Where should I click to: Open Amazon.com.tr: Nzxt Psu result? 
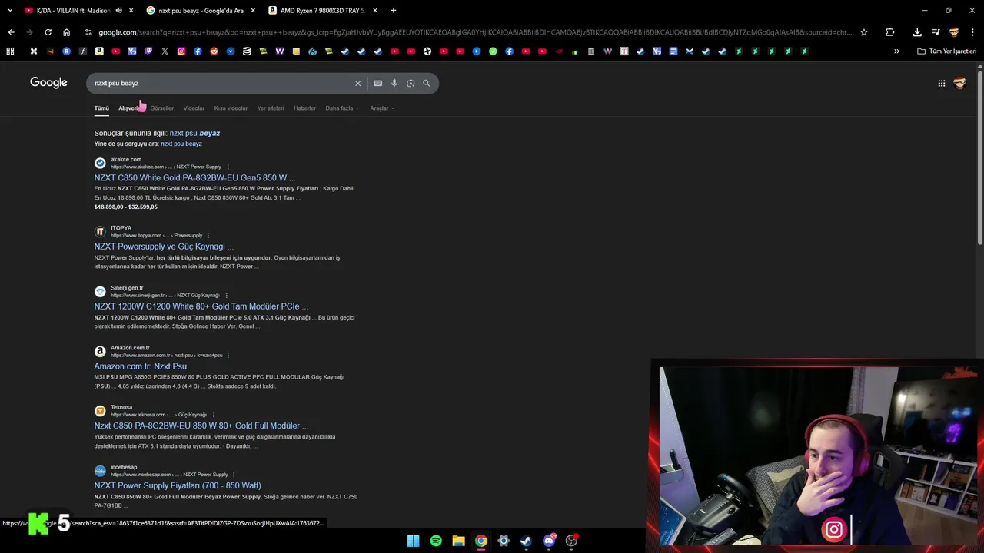pos(140,366)
